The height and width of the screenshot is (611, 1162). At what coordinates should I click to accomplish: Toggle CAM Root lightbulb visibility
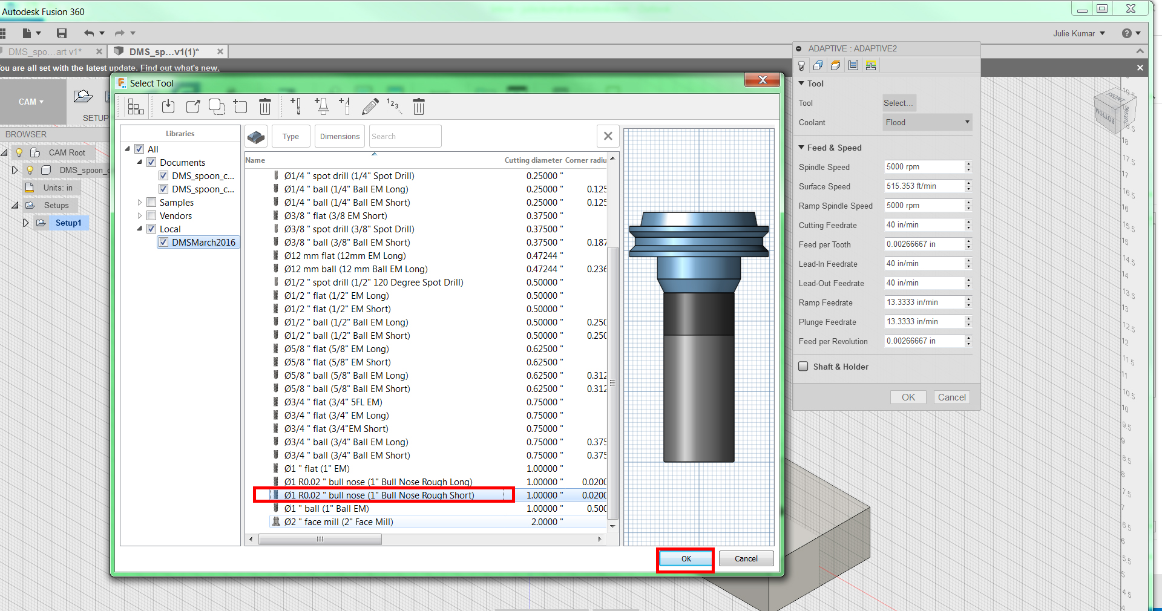point(19,152)
